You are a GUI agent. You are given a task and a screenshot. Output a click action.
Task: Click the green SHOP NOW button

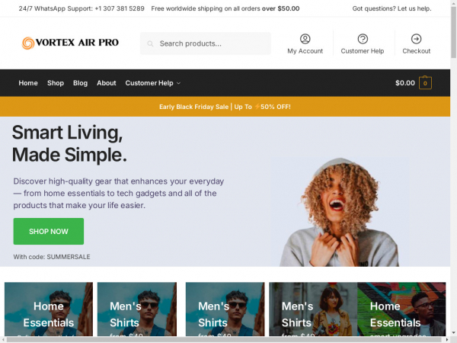(x=49, y=231)
